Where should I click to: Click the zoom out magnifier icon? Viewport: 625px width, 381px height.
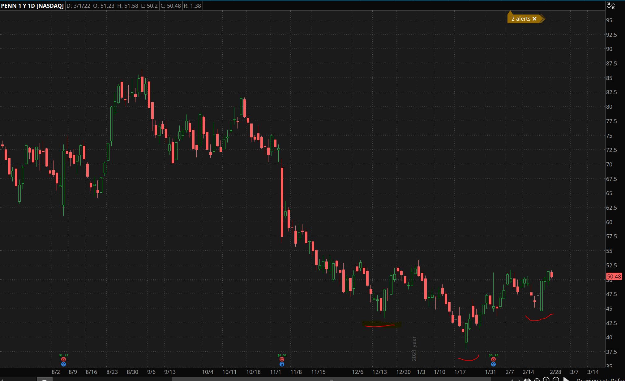[556, 379]
